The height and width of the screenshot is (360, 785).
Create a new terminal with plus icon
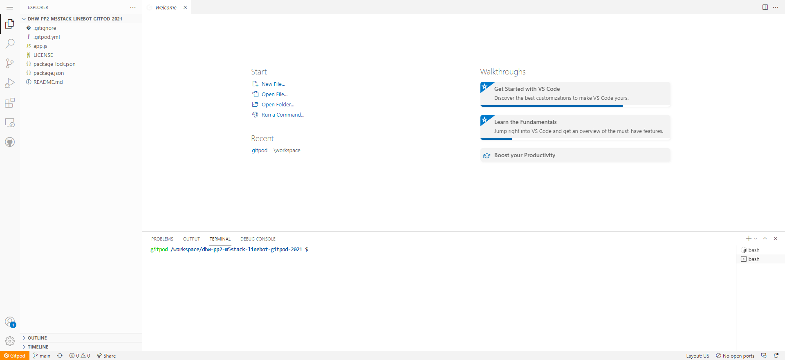click(x=749, y=239)
